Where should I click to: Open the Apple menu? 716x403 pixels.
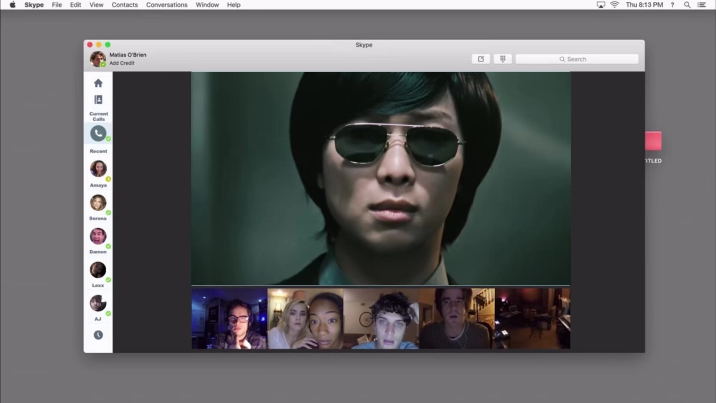pos(13,5)
